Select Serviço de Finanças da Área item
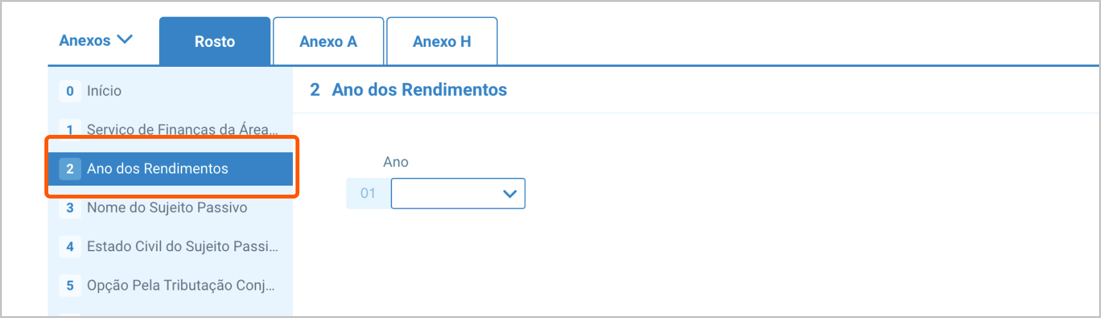 [182, 130]
